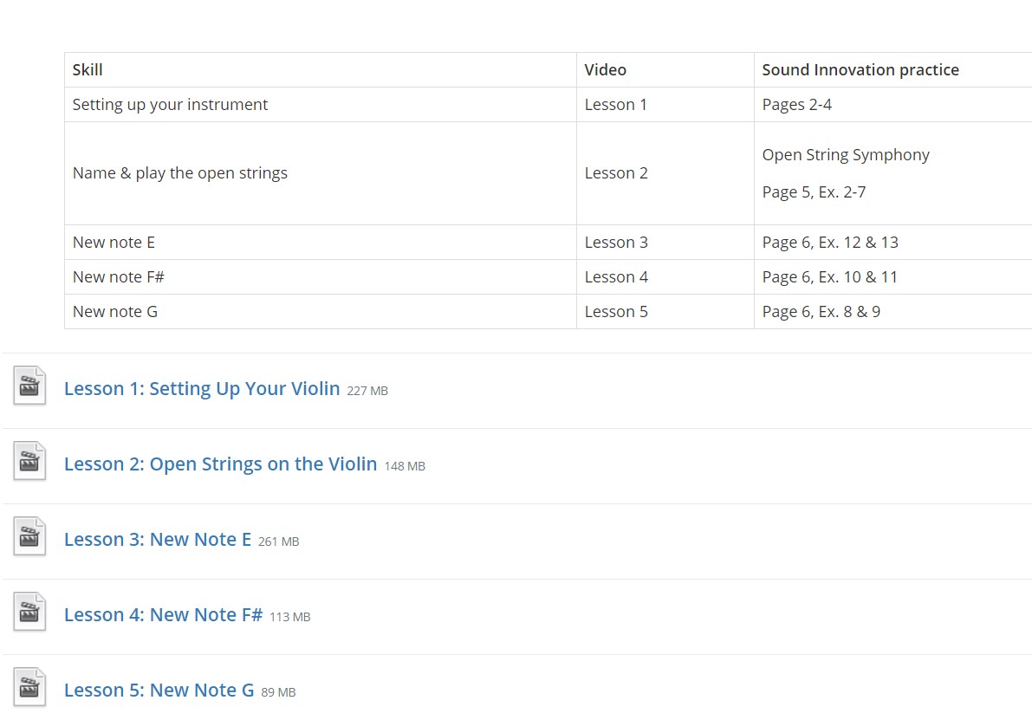
Task: Click the video file icon for Lesson 2
Action: [x=29, y=461]
